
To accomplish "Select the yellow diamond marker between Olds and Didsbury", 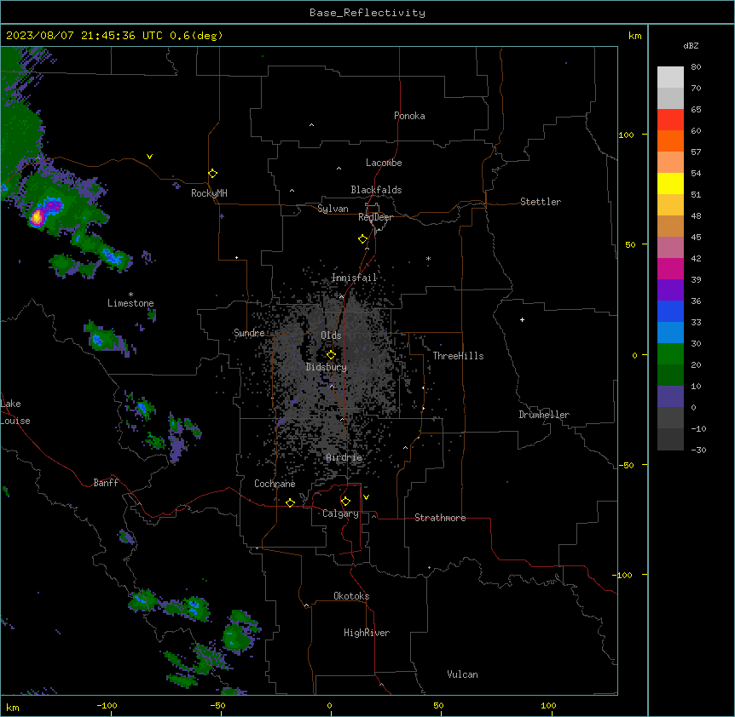I will click(x=331, y=355).
